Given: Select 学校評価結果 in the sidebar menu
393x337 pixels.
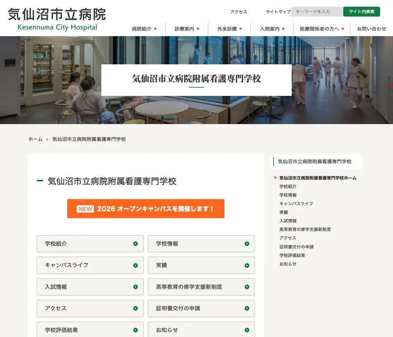Looking at the screenshot, I should pyautogui.click(x=292, y=256).
